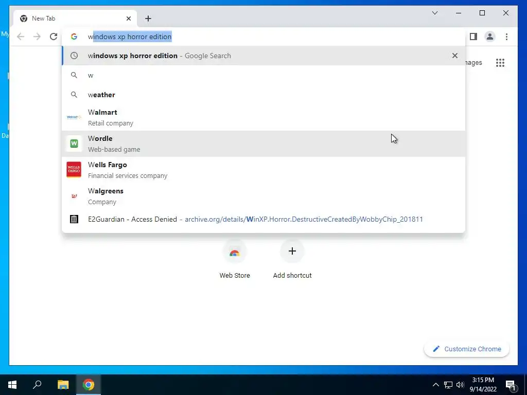Click the Walgreens logo icon

pyautogui.click(x=74, y=196)
